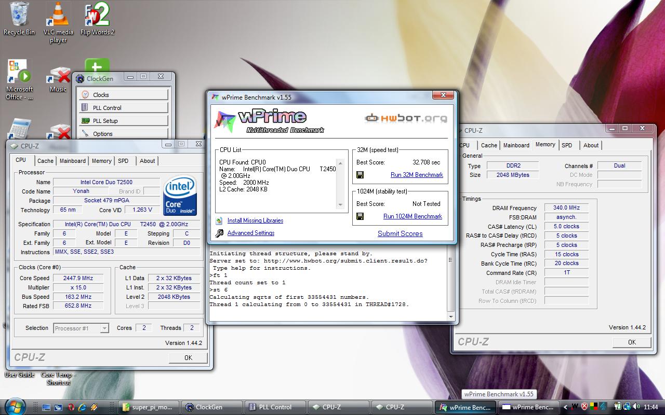
Task: Click CAS# Latency value field
Action: [x=566, y=226]
